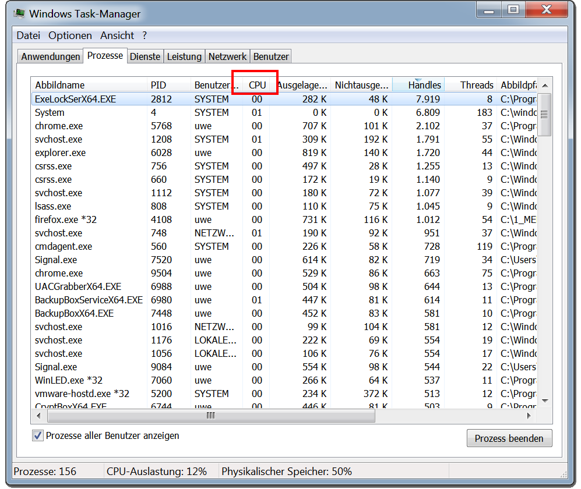Maximize the Task-Manager window
Viewport: 581px width, 489px height.
513,10
